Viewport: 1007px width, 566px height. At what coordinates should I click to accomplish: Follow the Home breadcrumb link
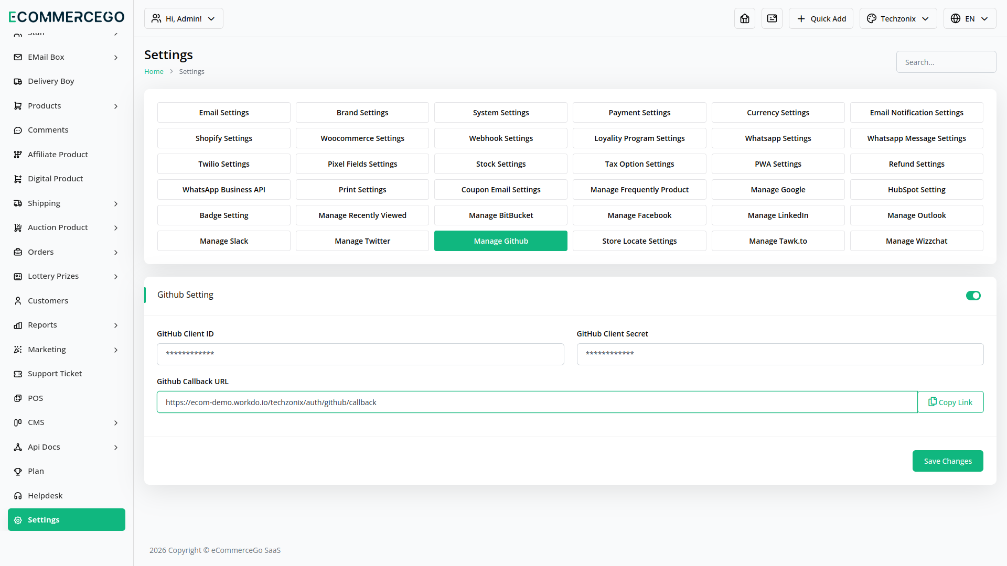(154, 72)
